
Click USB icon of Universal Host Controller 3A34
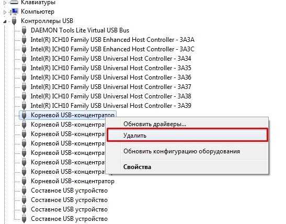[24, 59]
